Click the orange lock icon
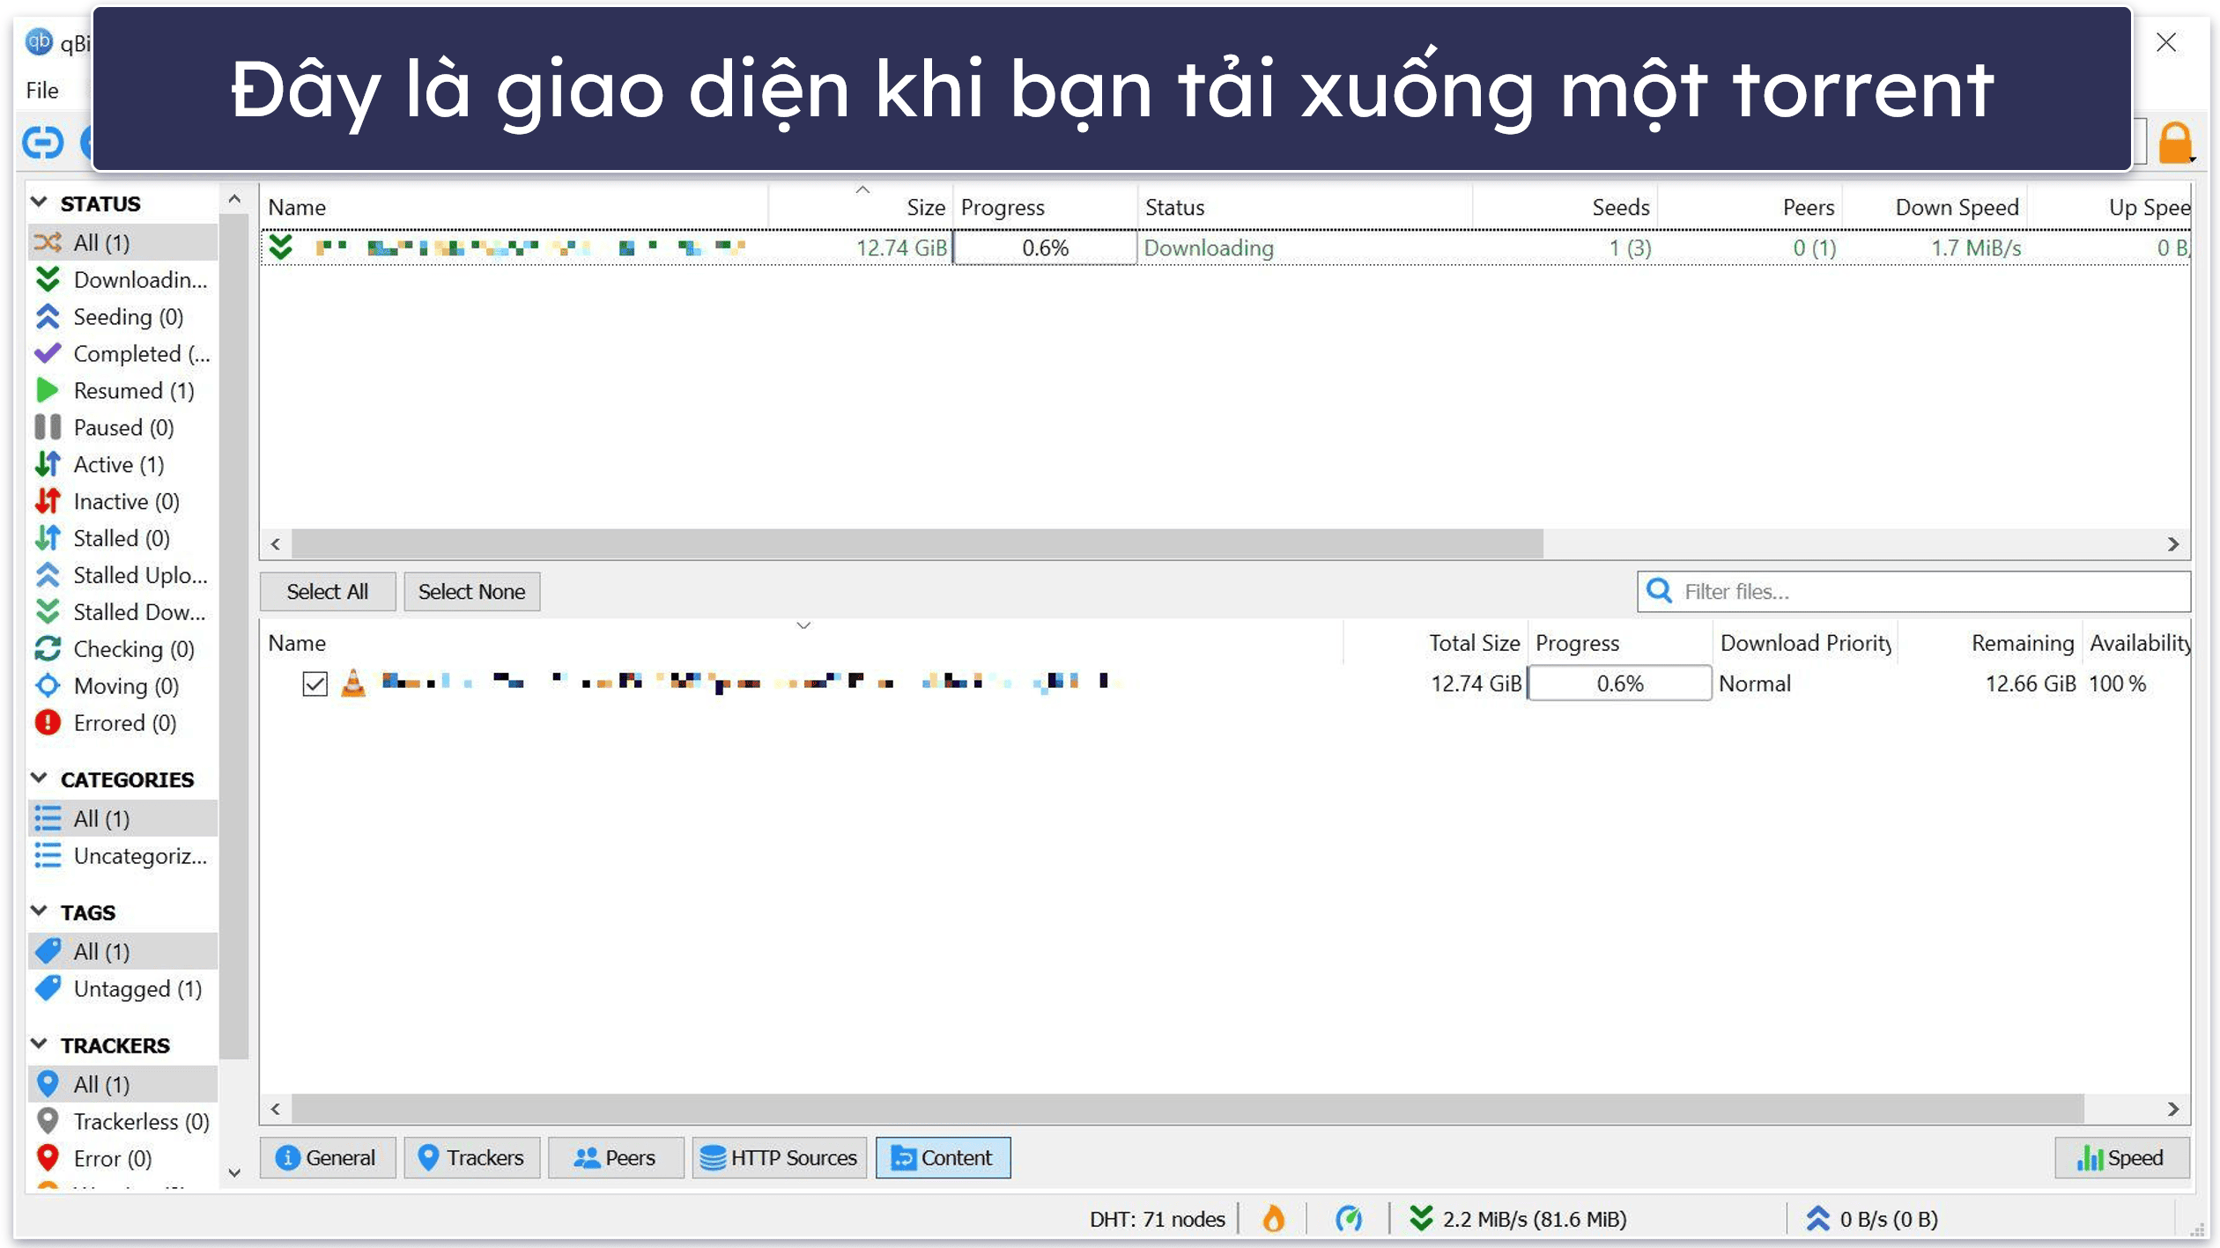This screenshot has width=2220, height=1248. click(2174, 143)
